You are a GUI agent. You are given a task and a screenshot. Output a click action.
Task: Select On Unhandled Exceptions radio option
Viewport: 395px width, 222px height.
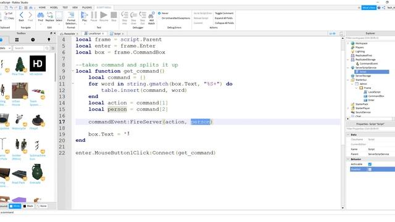pyautogui.click(x=159, y=18)
